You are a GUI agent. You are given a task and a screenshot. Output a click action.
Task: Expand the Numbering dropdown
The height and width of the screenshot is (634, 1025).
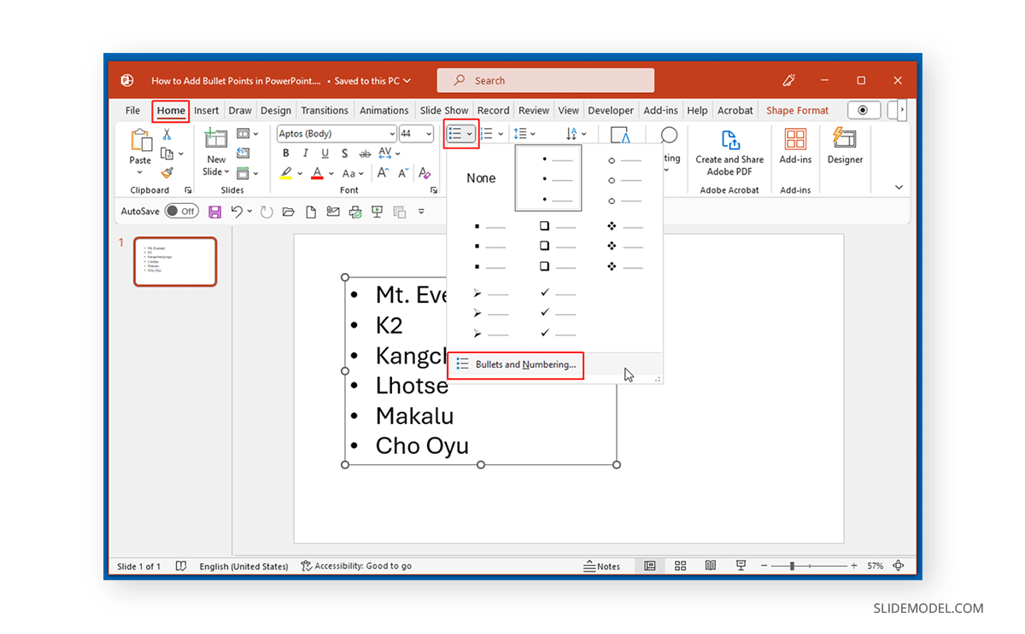pyautogui.click(x=500, y=133)
